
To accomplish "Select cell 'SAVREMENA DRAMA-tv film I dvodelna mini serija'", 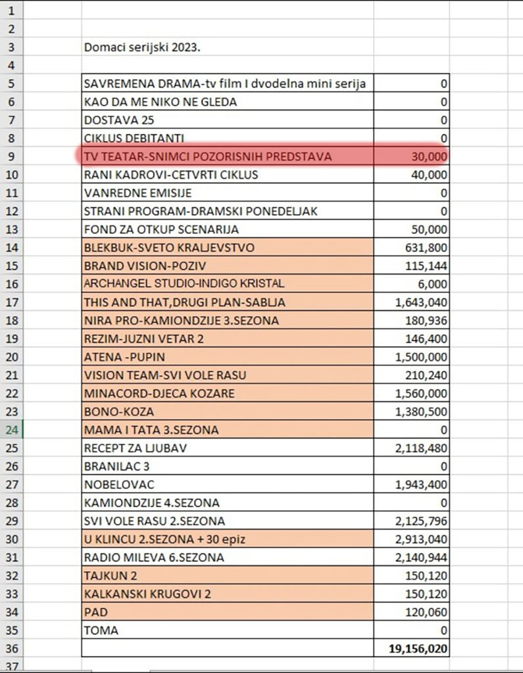I will 228,83.
